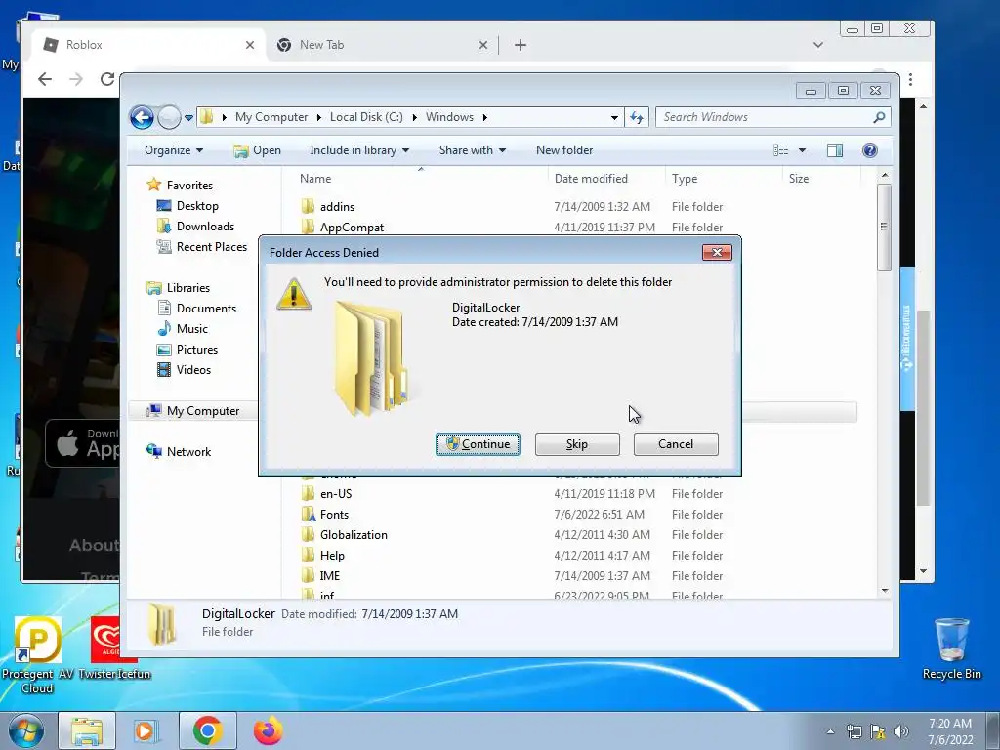1000x750 pixels.
Task: Open Share with menu
Action: tap(472, 150)
